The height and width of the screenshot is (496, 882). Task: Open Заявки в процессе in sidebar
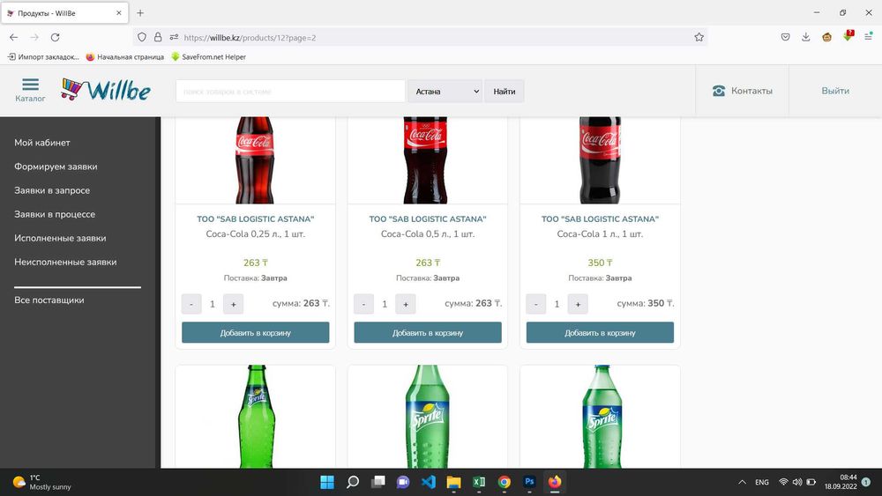[55, 214]
